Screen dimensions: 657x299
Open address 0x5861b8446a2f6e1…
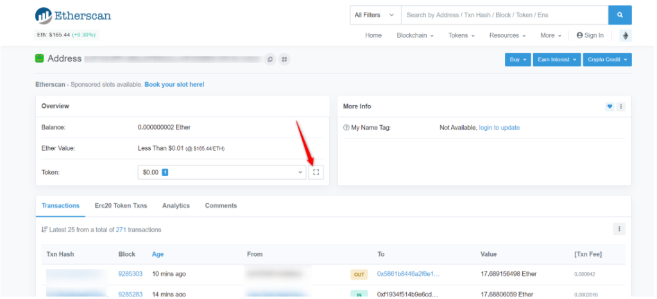(x=409, y=274)
